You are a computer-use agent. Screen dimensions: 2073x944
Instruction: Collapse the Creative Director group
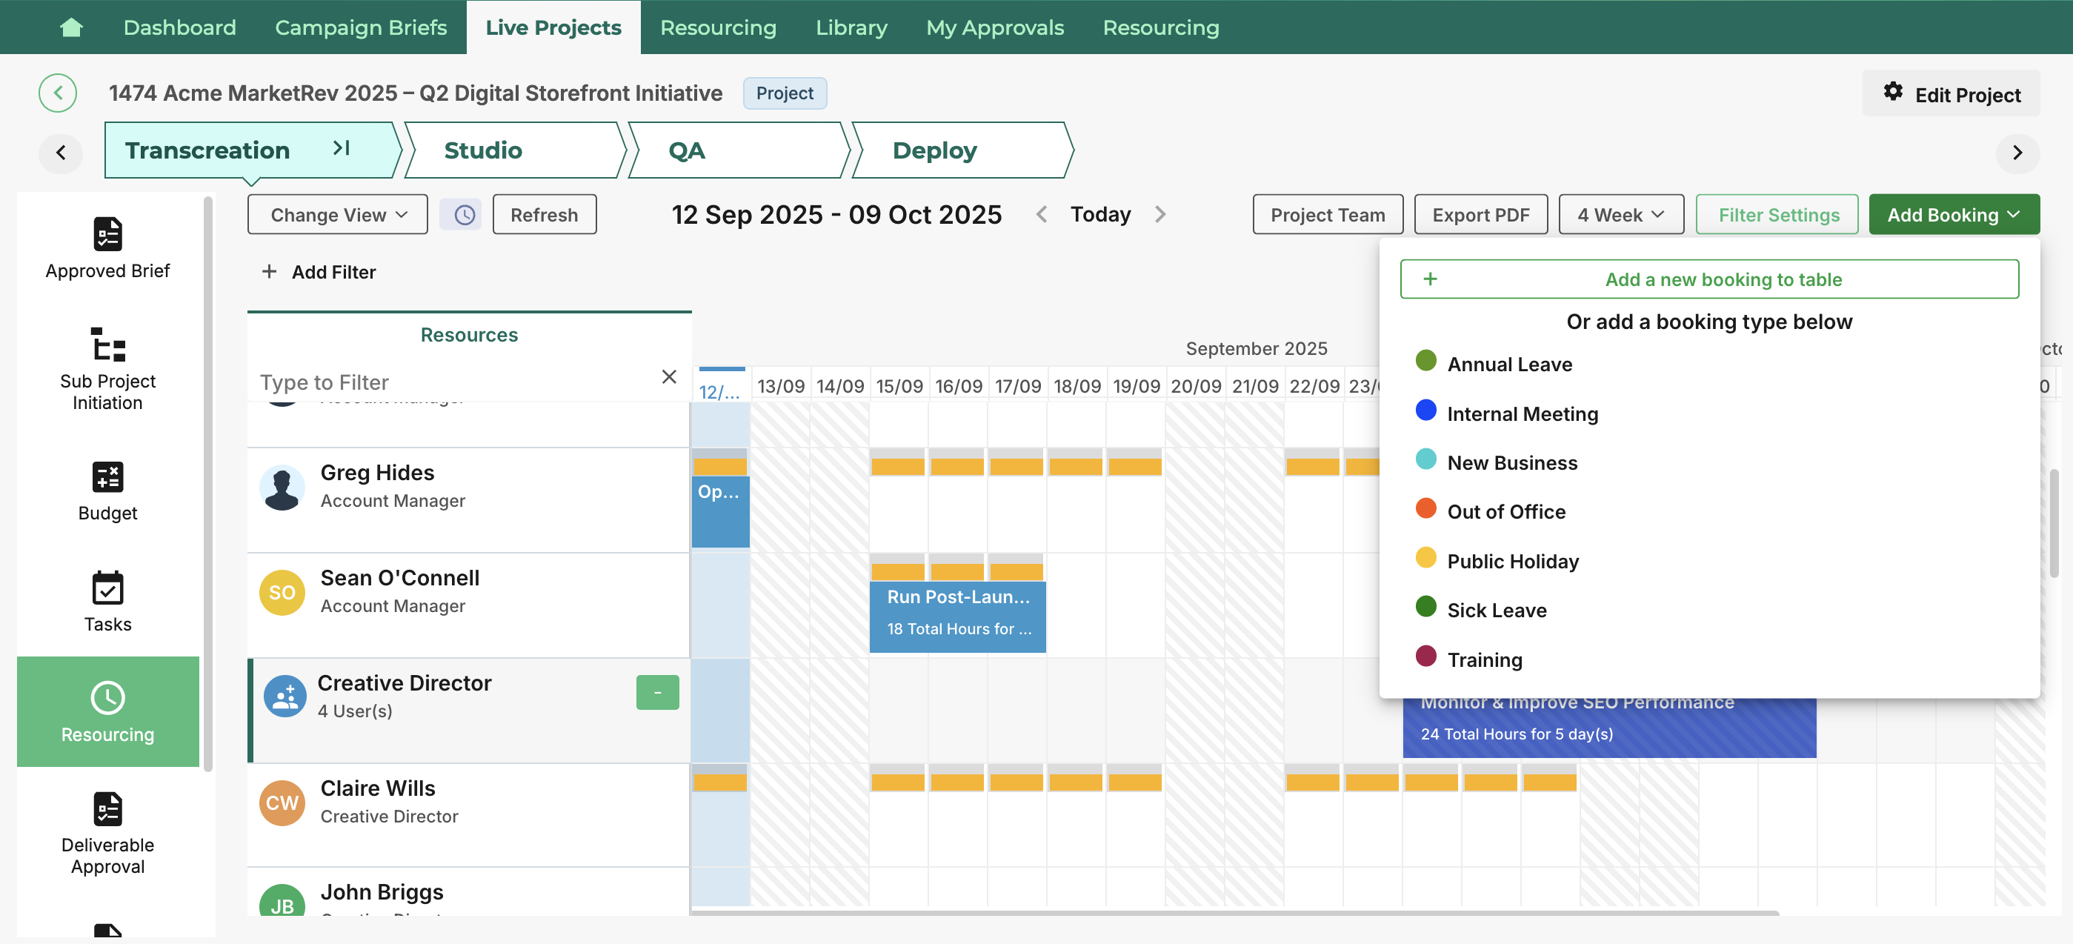tap(656, 692)
